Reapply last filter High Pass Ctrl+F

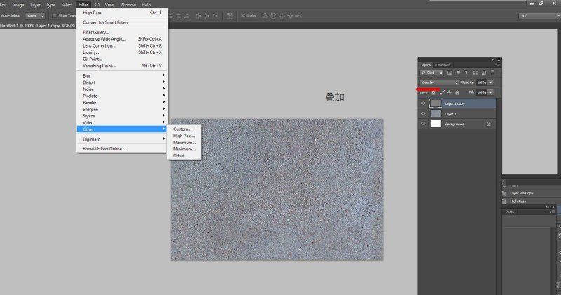point(122,13)
